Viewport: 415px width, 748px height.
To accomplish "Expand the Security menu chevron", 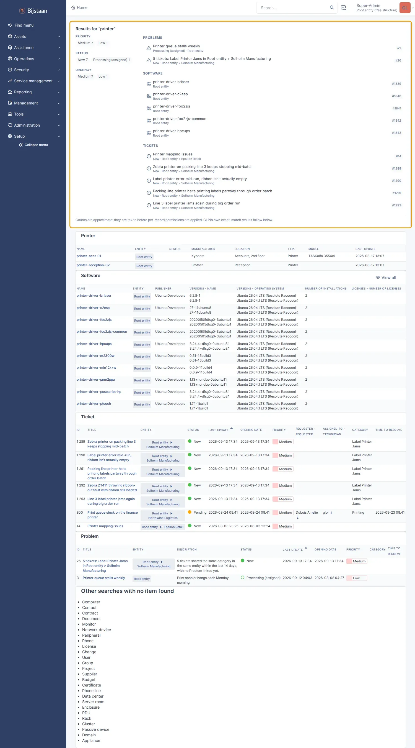I will (x=59, y=70).
